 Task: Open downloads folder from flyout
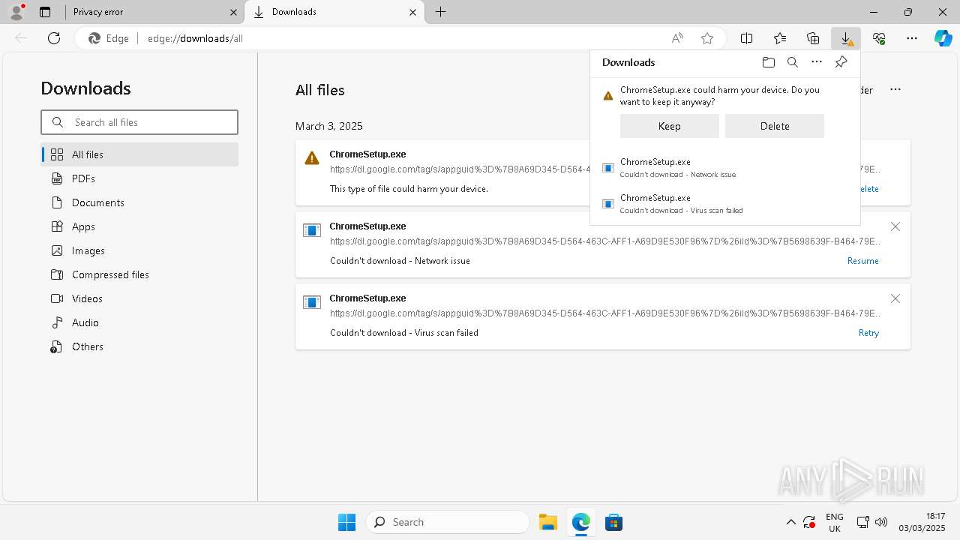[x=768, y=62]
